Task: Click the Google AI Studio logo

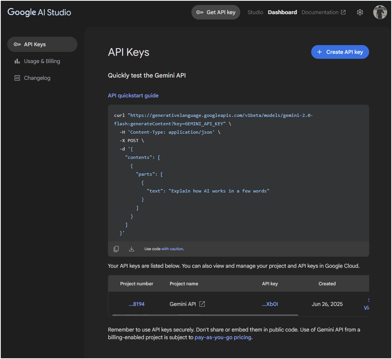Action: click(39, 12)
